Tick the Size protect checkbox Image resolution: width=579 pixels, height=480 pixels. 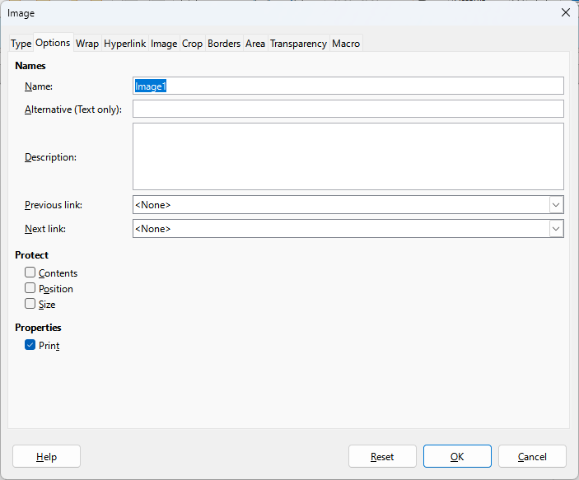coord(30,304)
